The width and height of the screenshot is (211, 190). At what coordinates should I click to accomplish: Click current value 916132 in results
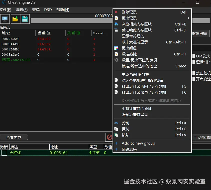tap(44, 44)
